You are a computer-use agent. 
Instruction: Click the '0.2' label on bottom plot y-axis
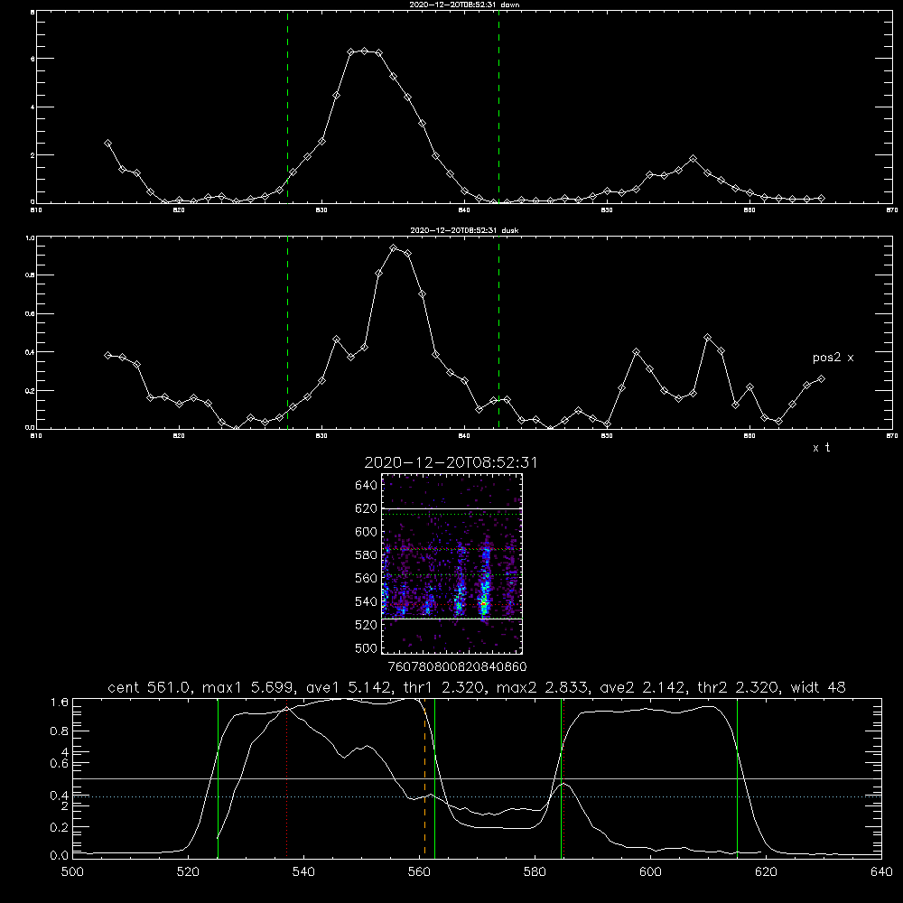click(x=60, y=827)
